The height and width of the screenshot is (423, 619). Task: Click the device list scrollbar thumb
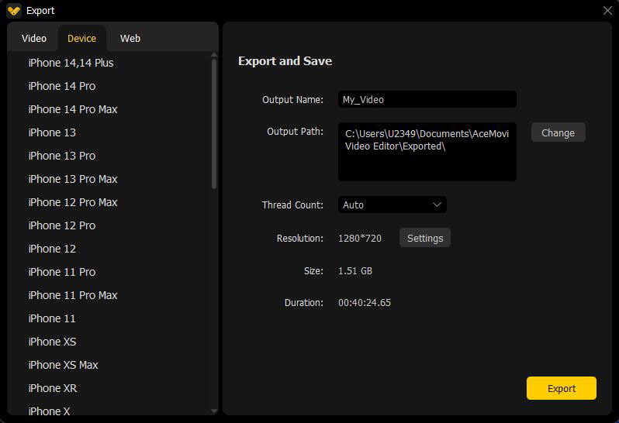[214, 124]
